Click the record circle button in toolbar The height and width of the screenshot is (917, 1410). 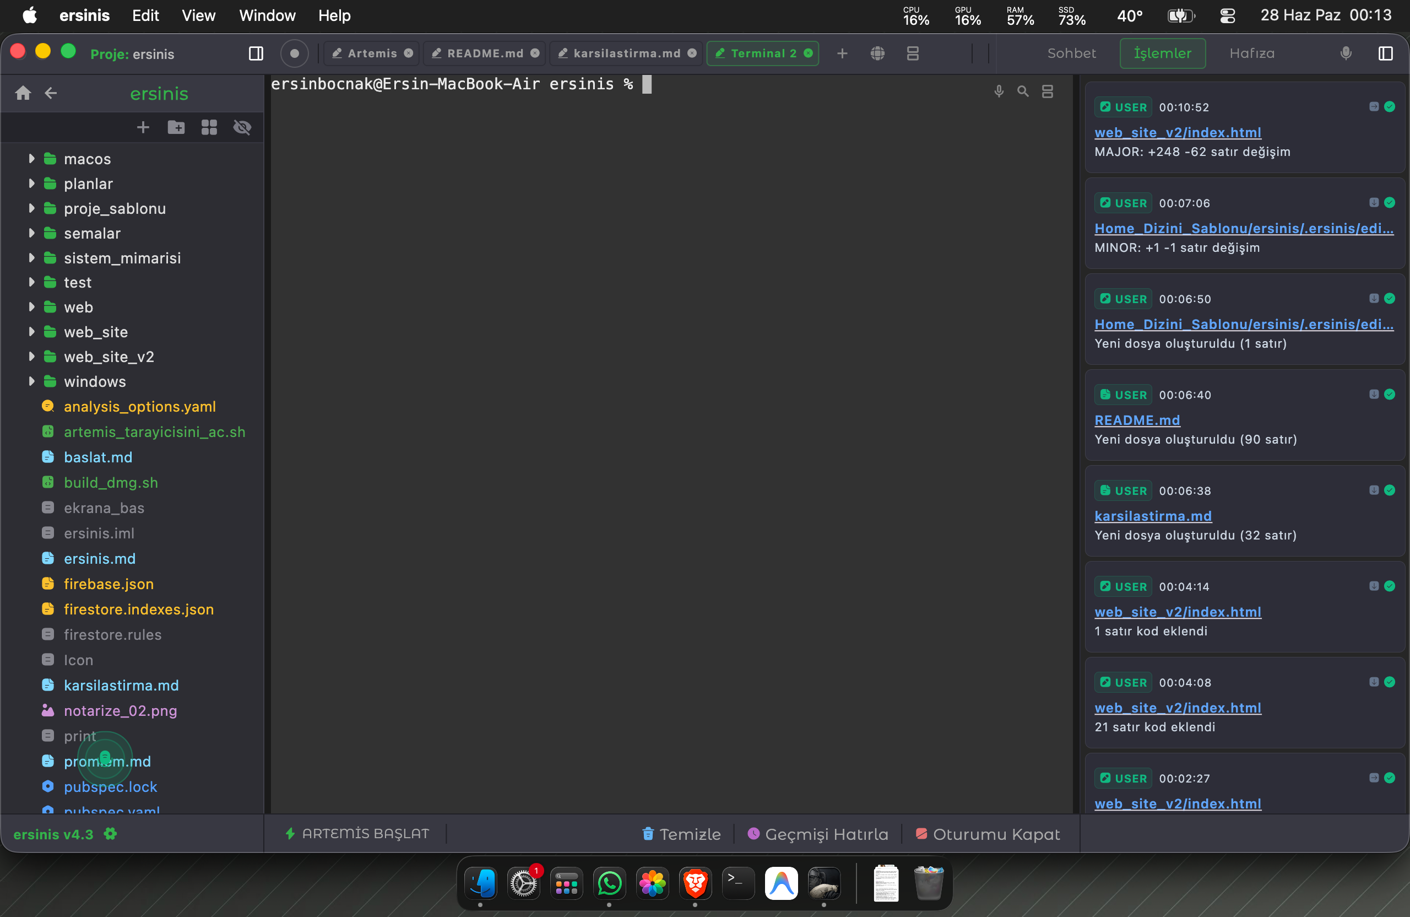[294, 53]
